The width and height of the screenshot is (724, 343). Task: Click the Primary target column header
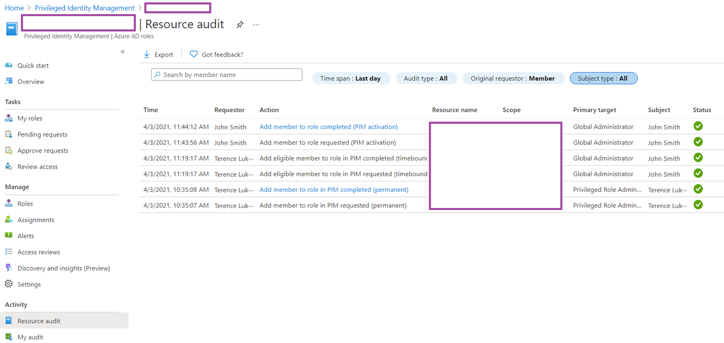595,110
